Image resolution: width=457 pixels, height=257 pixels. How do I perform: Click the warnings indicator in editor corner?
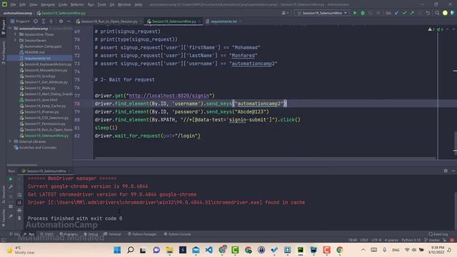coord(431,29)
